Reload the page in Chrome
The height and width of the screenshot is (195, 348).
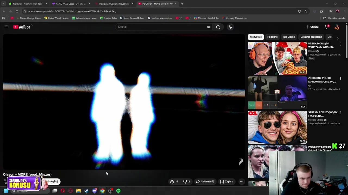[x=17, y=11]
